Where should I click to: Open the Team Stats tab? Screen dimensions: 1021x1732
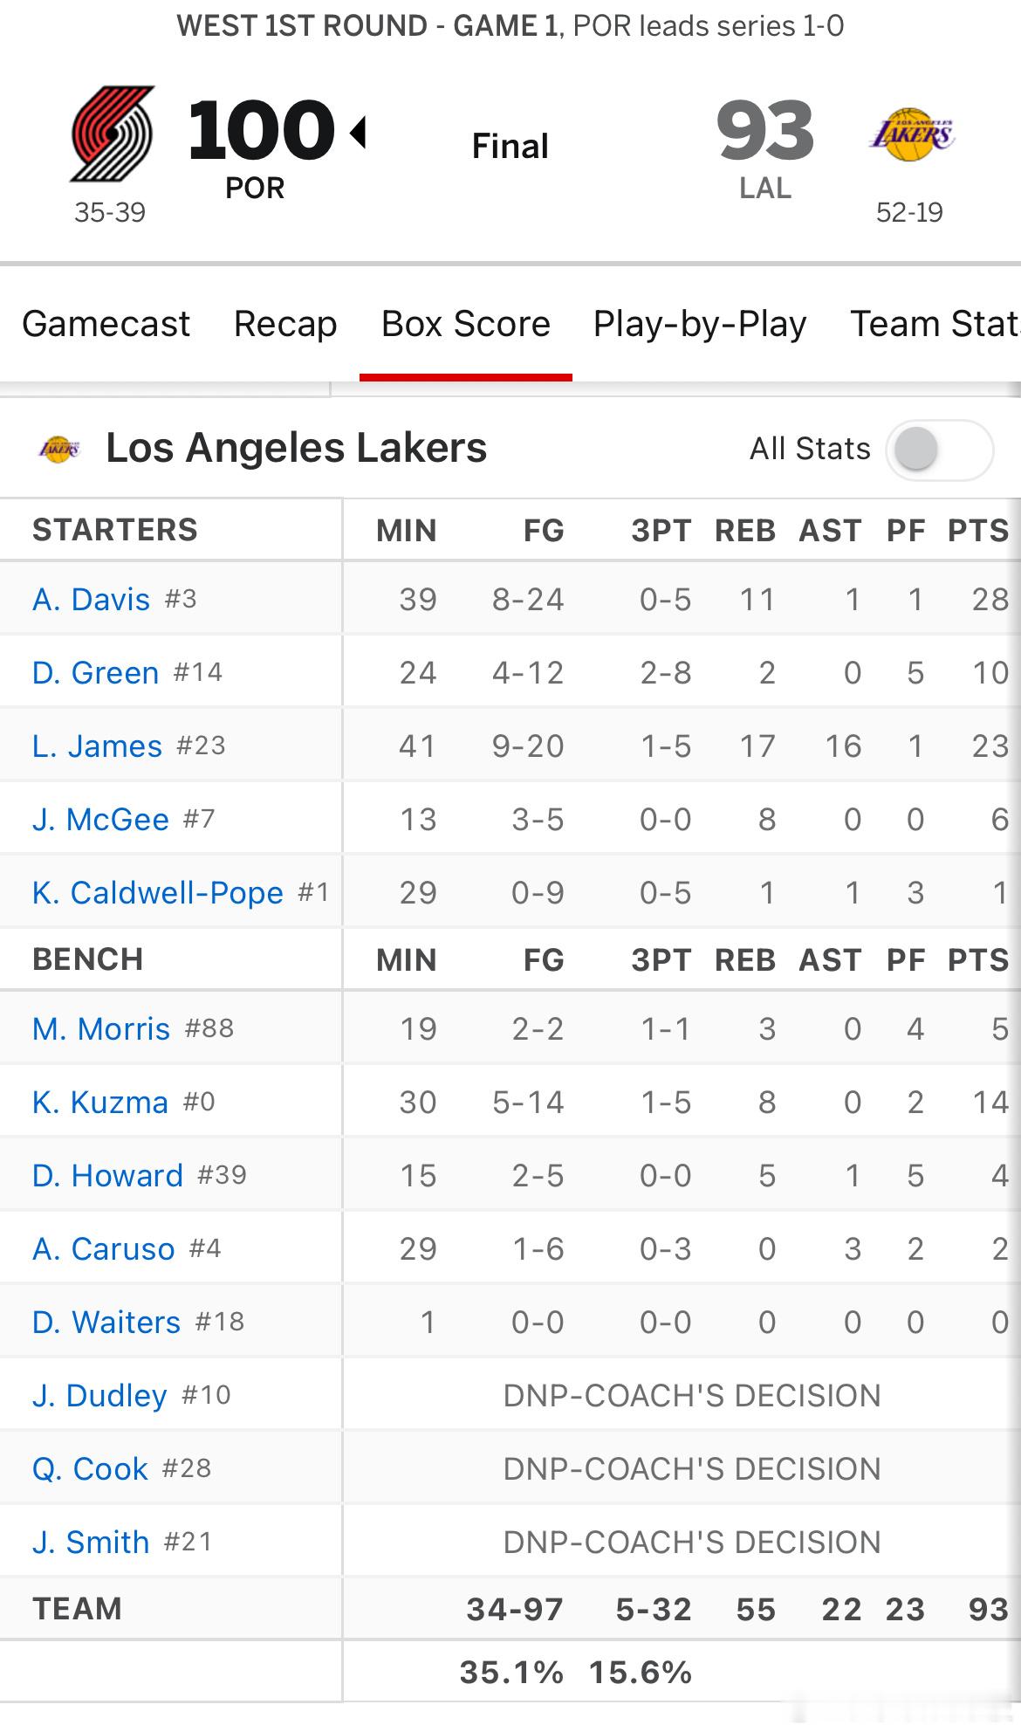pos(935,324)
